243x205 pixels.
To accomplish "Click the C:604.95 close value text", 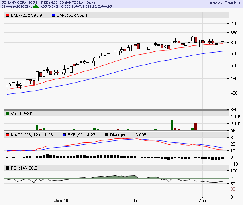I will click(105, 6).
